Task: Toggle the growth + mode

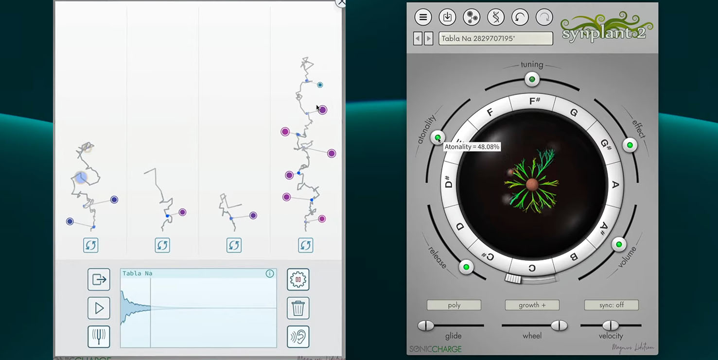Action: point(532,305)
